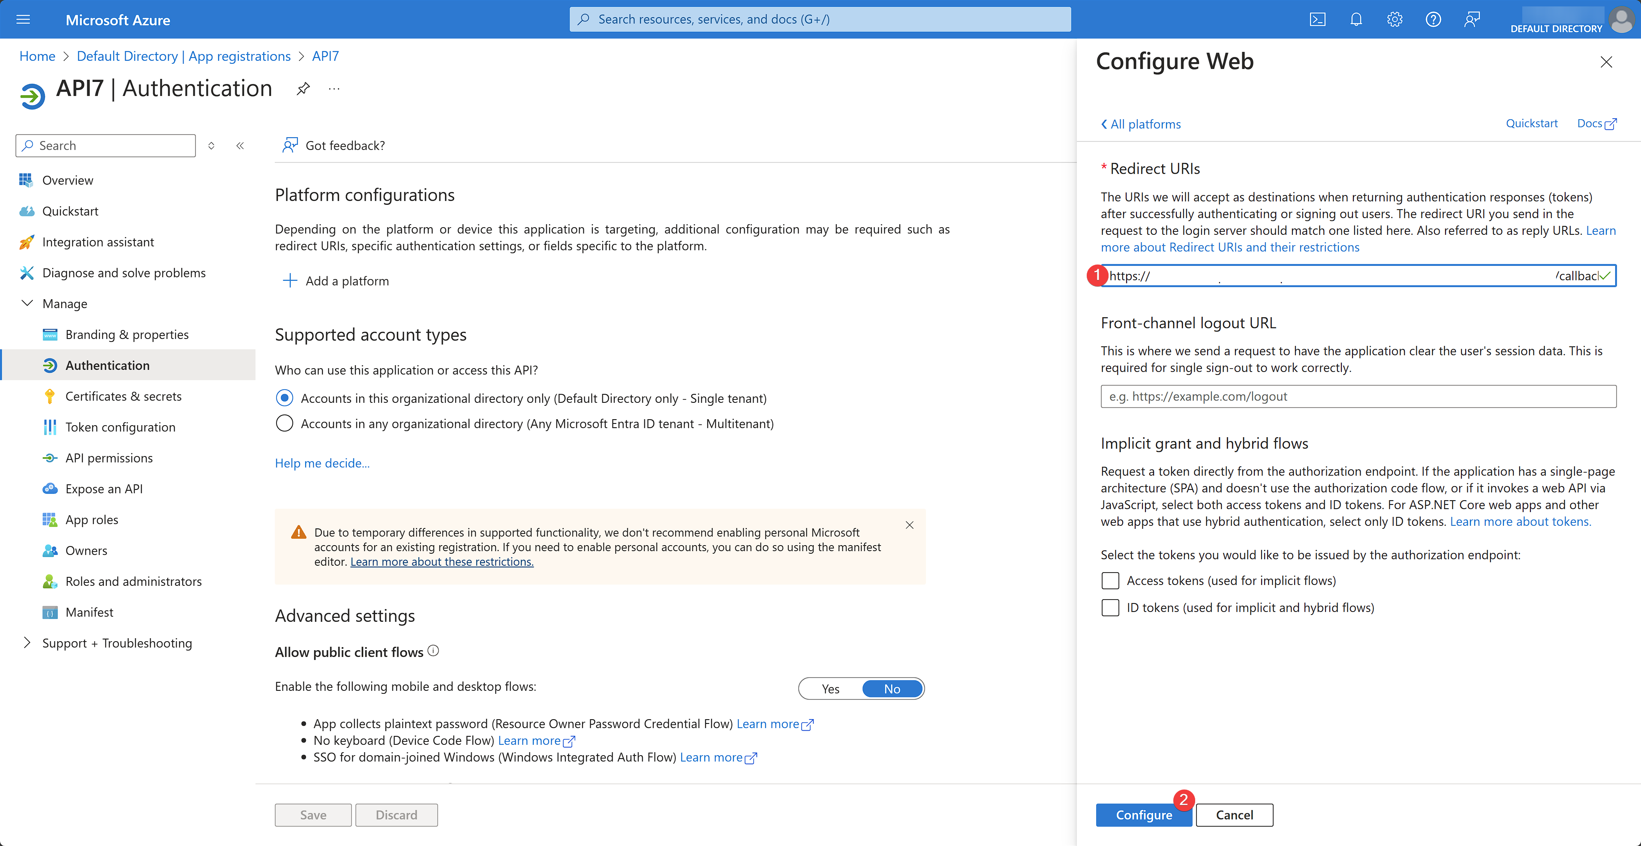The height and width of the screenshot is (846, 1641).
Task: Go to Home breadcrumb
Action: pos(37,56)
